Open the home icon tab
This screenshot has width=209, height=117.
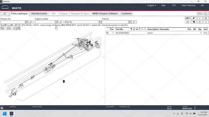point(5,14)
